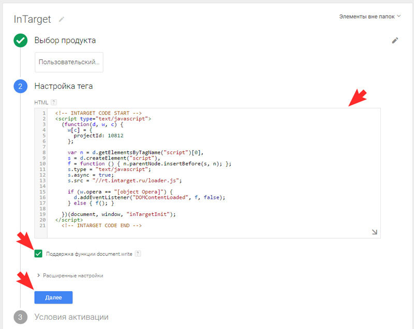Click the HTML field label
414x329 pixels.
pyautogui.click(x=41, y=102)
